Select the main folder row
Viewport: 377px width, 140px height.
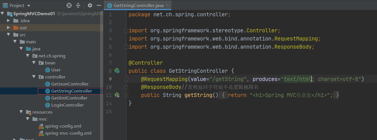52,42
